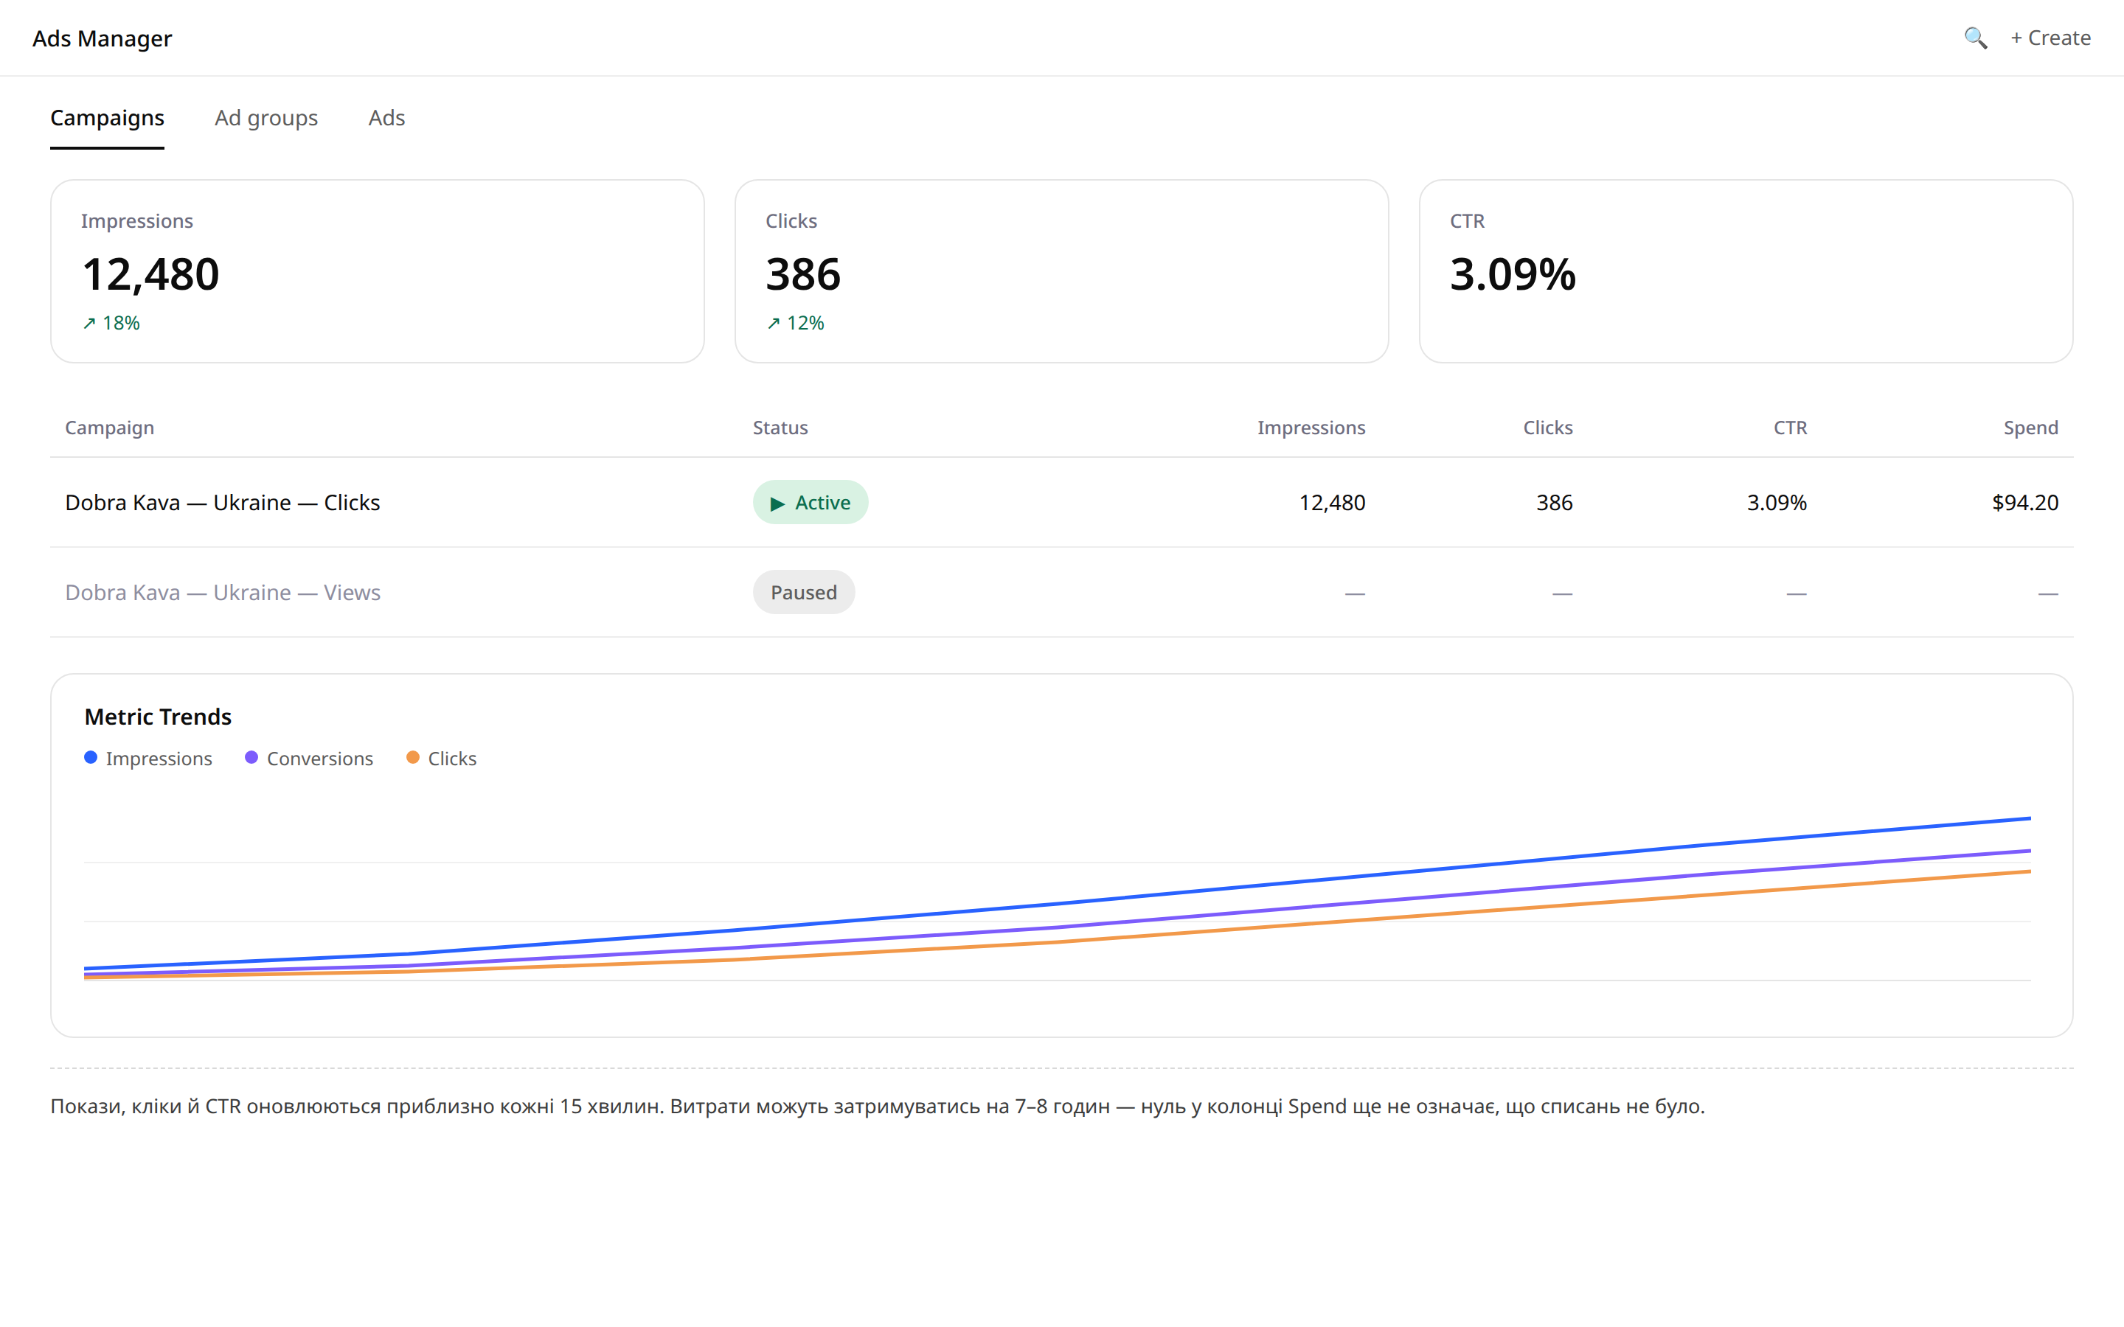
Task: Click the search magnifier icon
Action: (1976, 38)
